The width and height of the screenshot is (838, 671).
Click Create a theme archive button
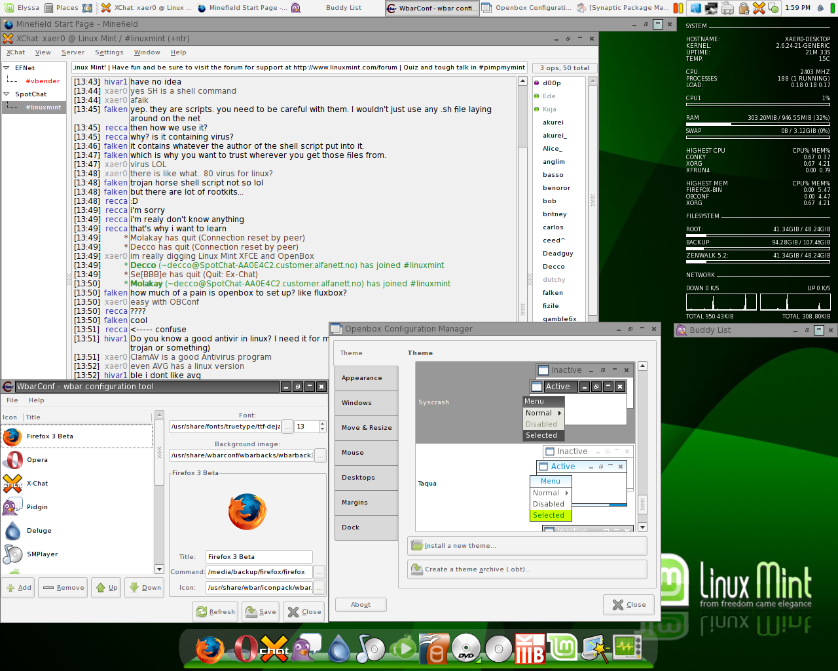pos(527,569)
